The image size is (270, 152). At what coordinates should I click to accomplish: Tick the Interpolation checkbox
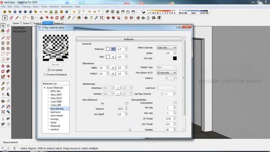[175, 103]
